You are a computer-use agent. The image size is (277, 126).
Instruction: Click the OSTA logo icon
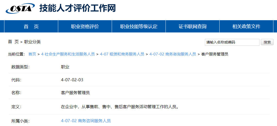20,8
